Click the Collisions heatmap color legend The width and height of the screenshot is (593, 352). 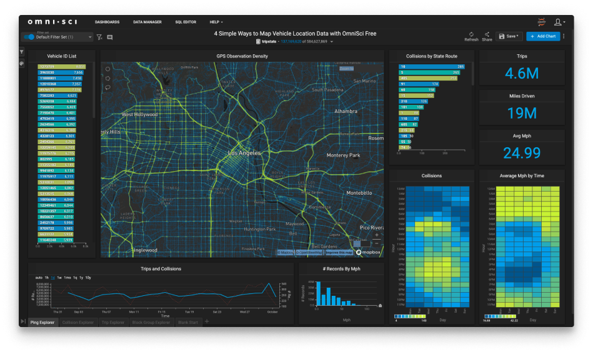point(411,316)
